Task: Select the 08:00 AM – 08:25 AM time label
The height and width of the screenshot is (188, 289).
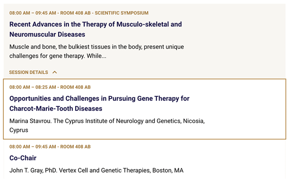Action: (33, 87)
